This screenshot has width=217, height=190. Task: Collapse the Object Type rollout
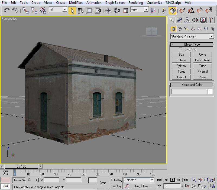[192, 45]
